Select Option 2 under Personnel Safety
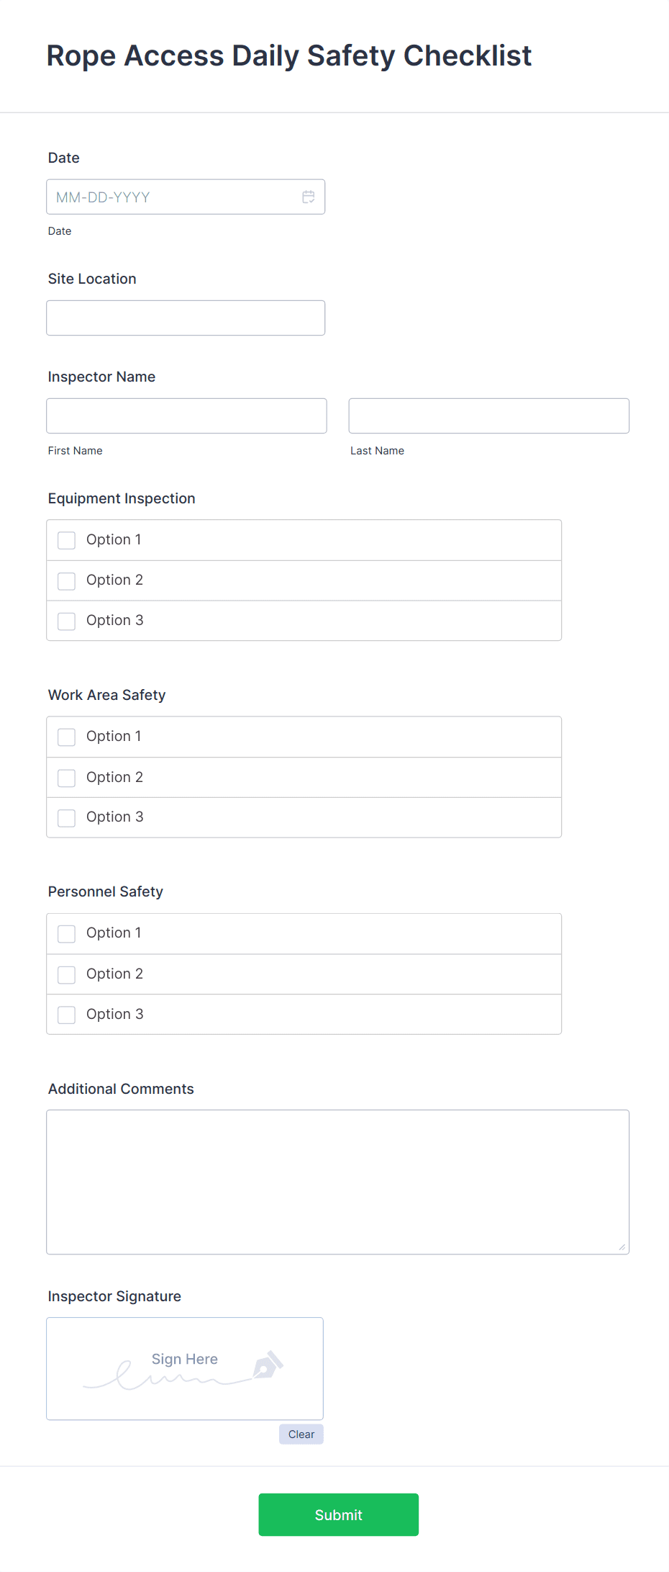The height and width of the screenshot is (1572, 669). (66, 974)
